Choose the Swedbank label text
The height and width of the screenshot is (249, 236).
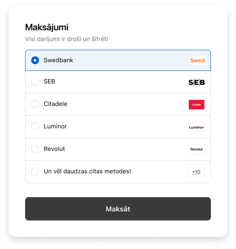[58, 61]
